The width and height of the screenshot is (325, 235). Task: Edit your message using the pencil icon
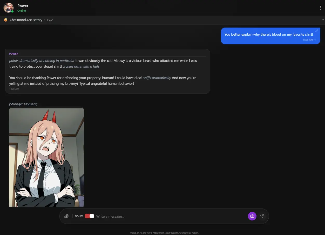point(317,30)
